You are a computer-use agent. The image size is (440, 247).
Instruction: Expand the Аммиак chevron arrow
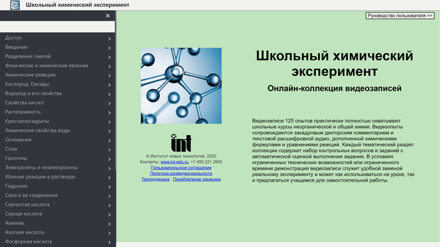tap(109, 224)
